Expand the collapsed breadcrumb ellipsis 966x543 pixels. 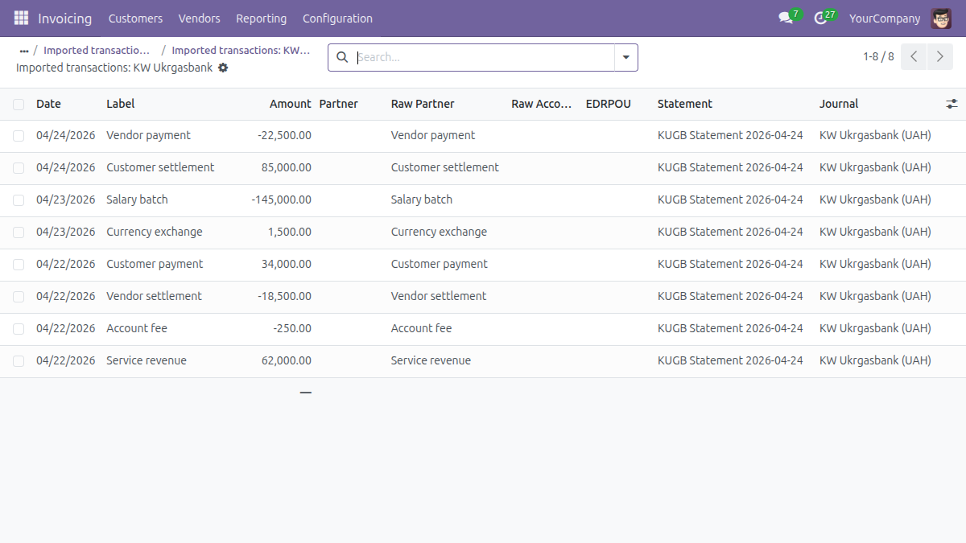point(24,50)
